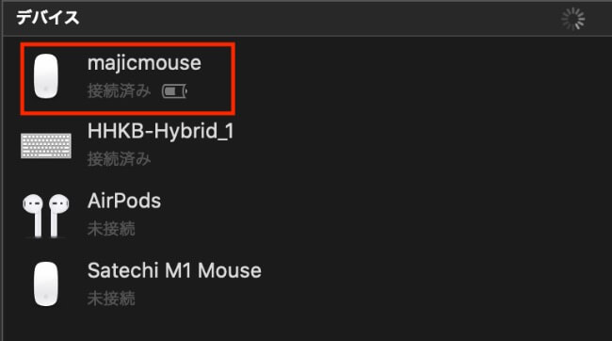
Task: Click empty area right of majicmouse row
Action: click(x=422, y=78)
